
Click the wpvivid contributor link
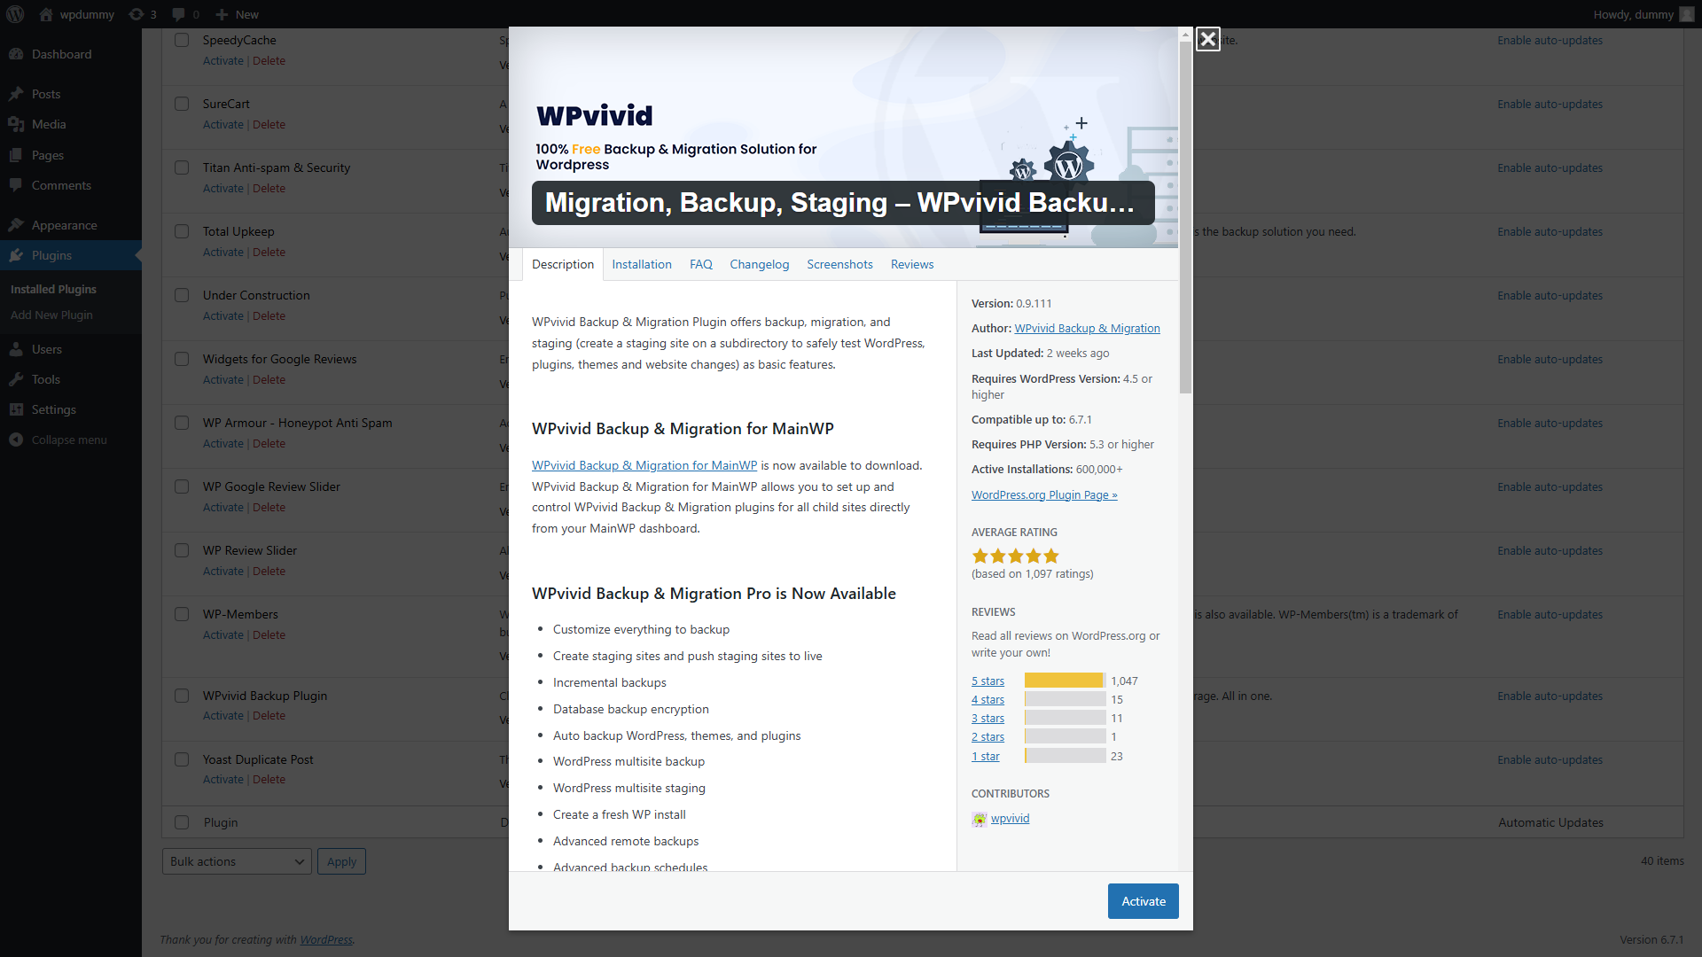pyautogui.click(x=1010, y=819)
